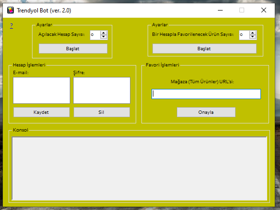Screen dimensions: 280x210
Task: Confirm the store URL with Onayla
Action: click(206, 112)
